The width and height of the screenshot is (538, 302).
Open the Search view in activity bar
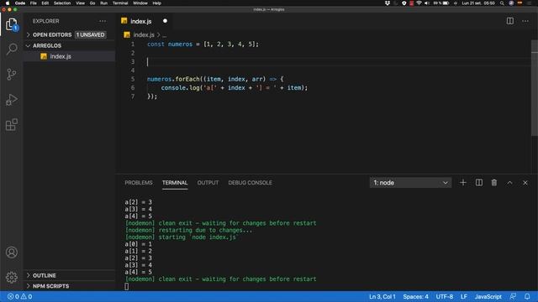tap(11, 49)
